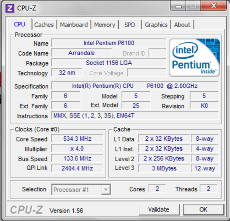Viewport: 230px width, 221px height.
Task: Open the Mainboard tab
Action: coord(74,25)
